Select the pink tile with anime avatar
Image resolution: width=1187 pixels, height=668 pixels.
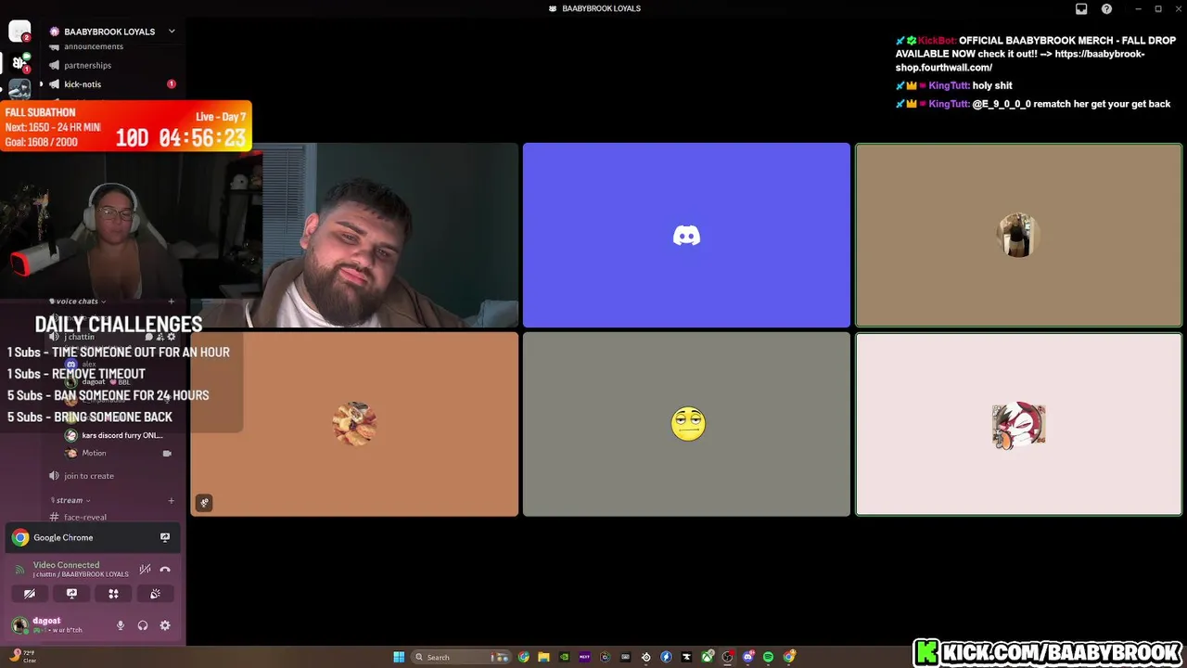point(1018,424)
